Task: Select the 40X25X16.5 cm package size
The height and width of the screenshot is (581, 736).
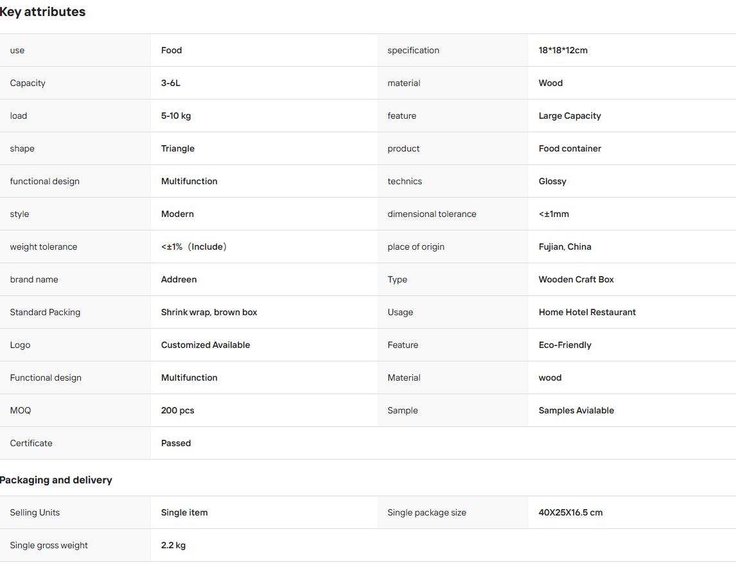Action: [570, 512]
